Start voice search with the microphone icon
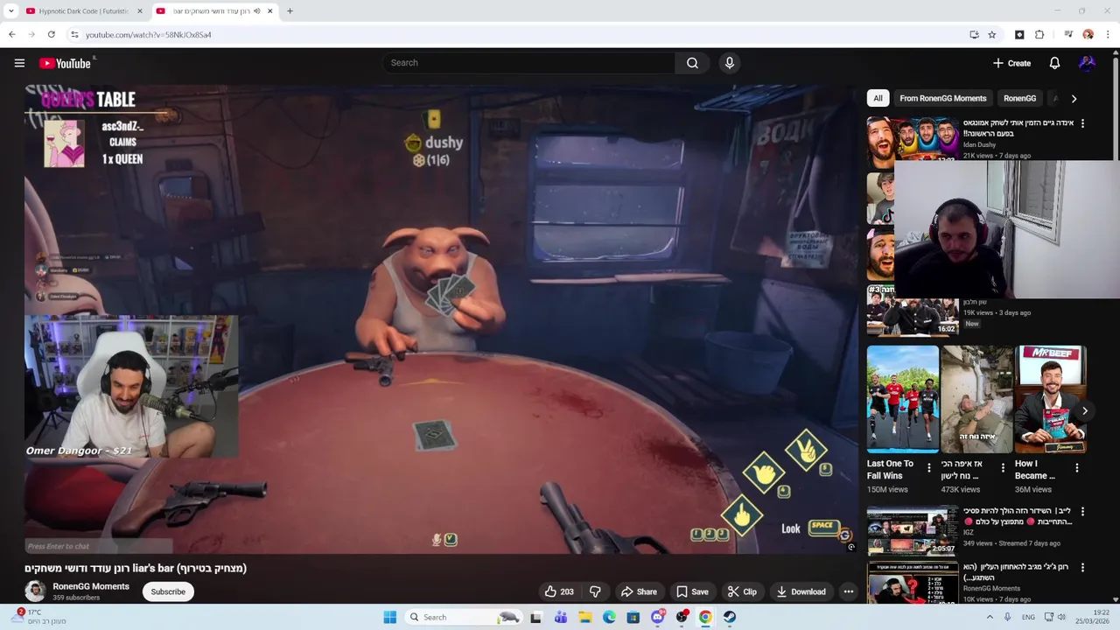 pos(729,63)
